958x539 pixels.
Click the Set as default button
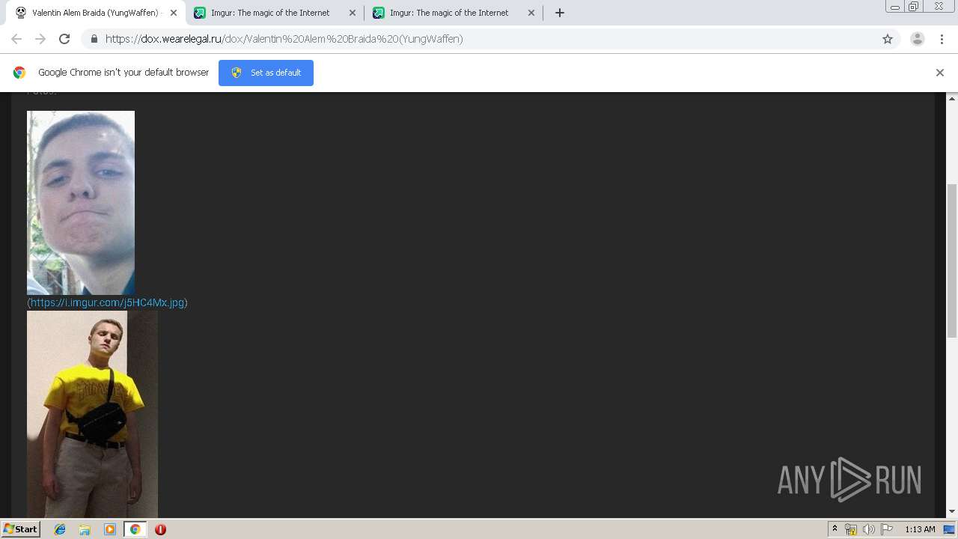pyautogui.click(x=266, y=73)
